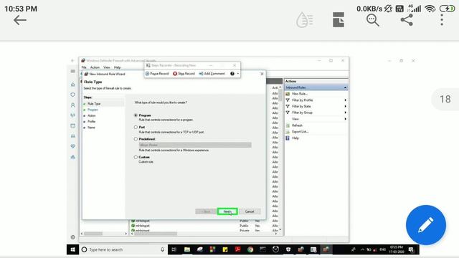Select the Program rule type radio
459x258 pixels.
[136, 115]
